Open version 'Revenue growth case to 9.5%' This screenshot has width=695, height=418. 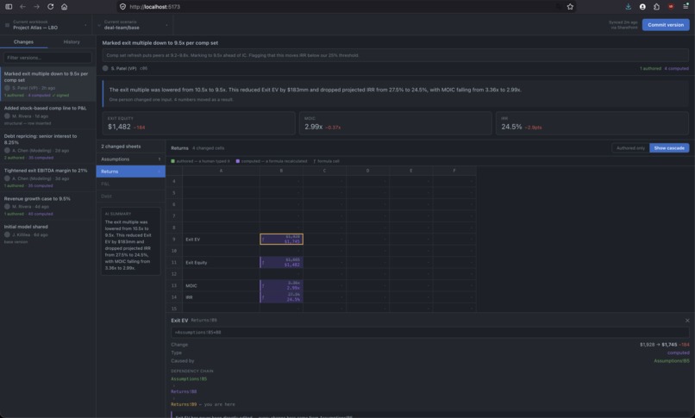tap(47, 206)
